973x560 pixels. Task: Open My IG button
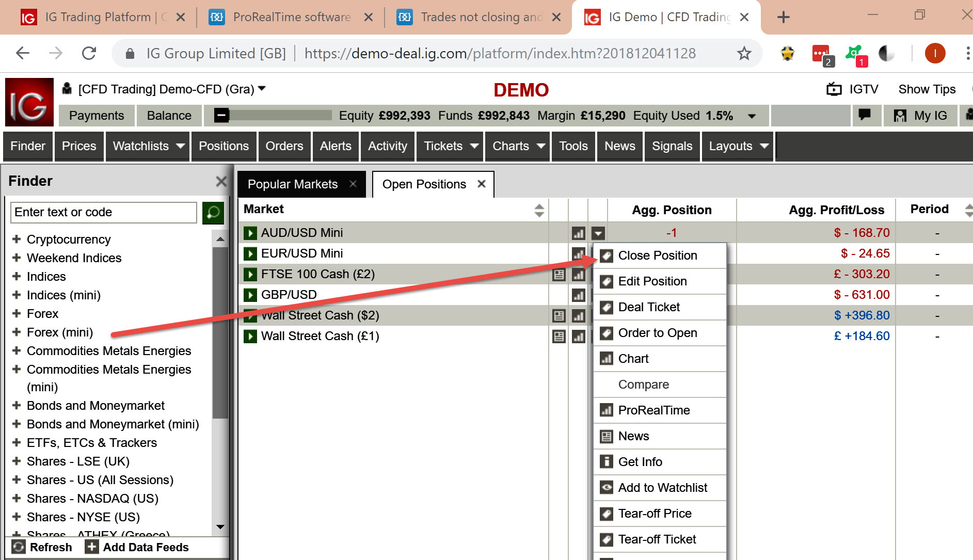point(920,116)
